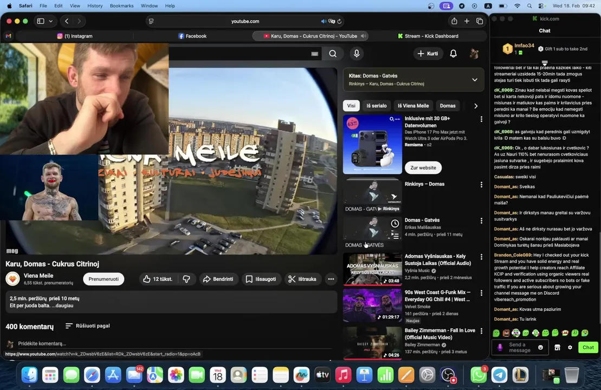Share page via Safari share icon
This screenshot has width=601, height=390.
coord(454,21)
